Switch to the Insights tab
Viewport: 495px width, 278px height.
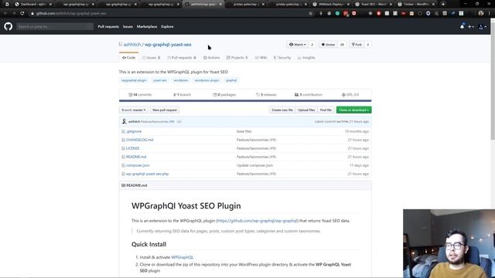[x=306, y=58]
